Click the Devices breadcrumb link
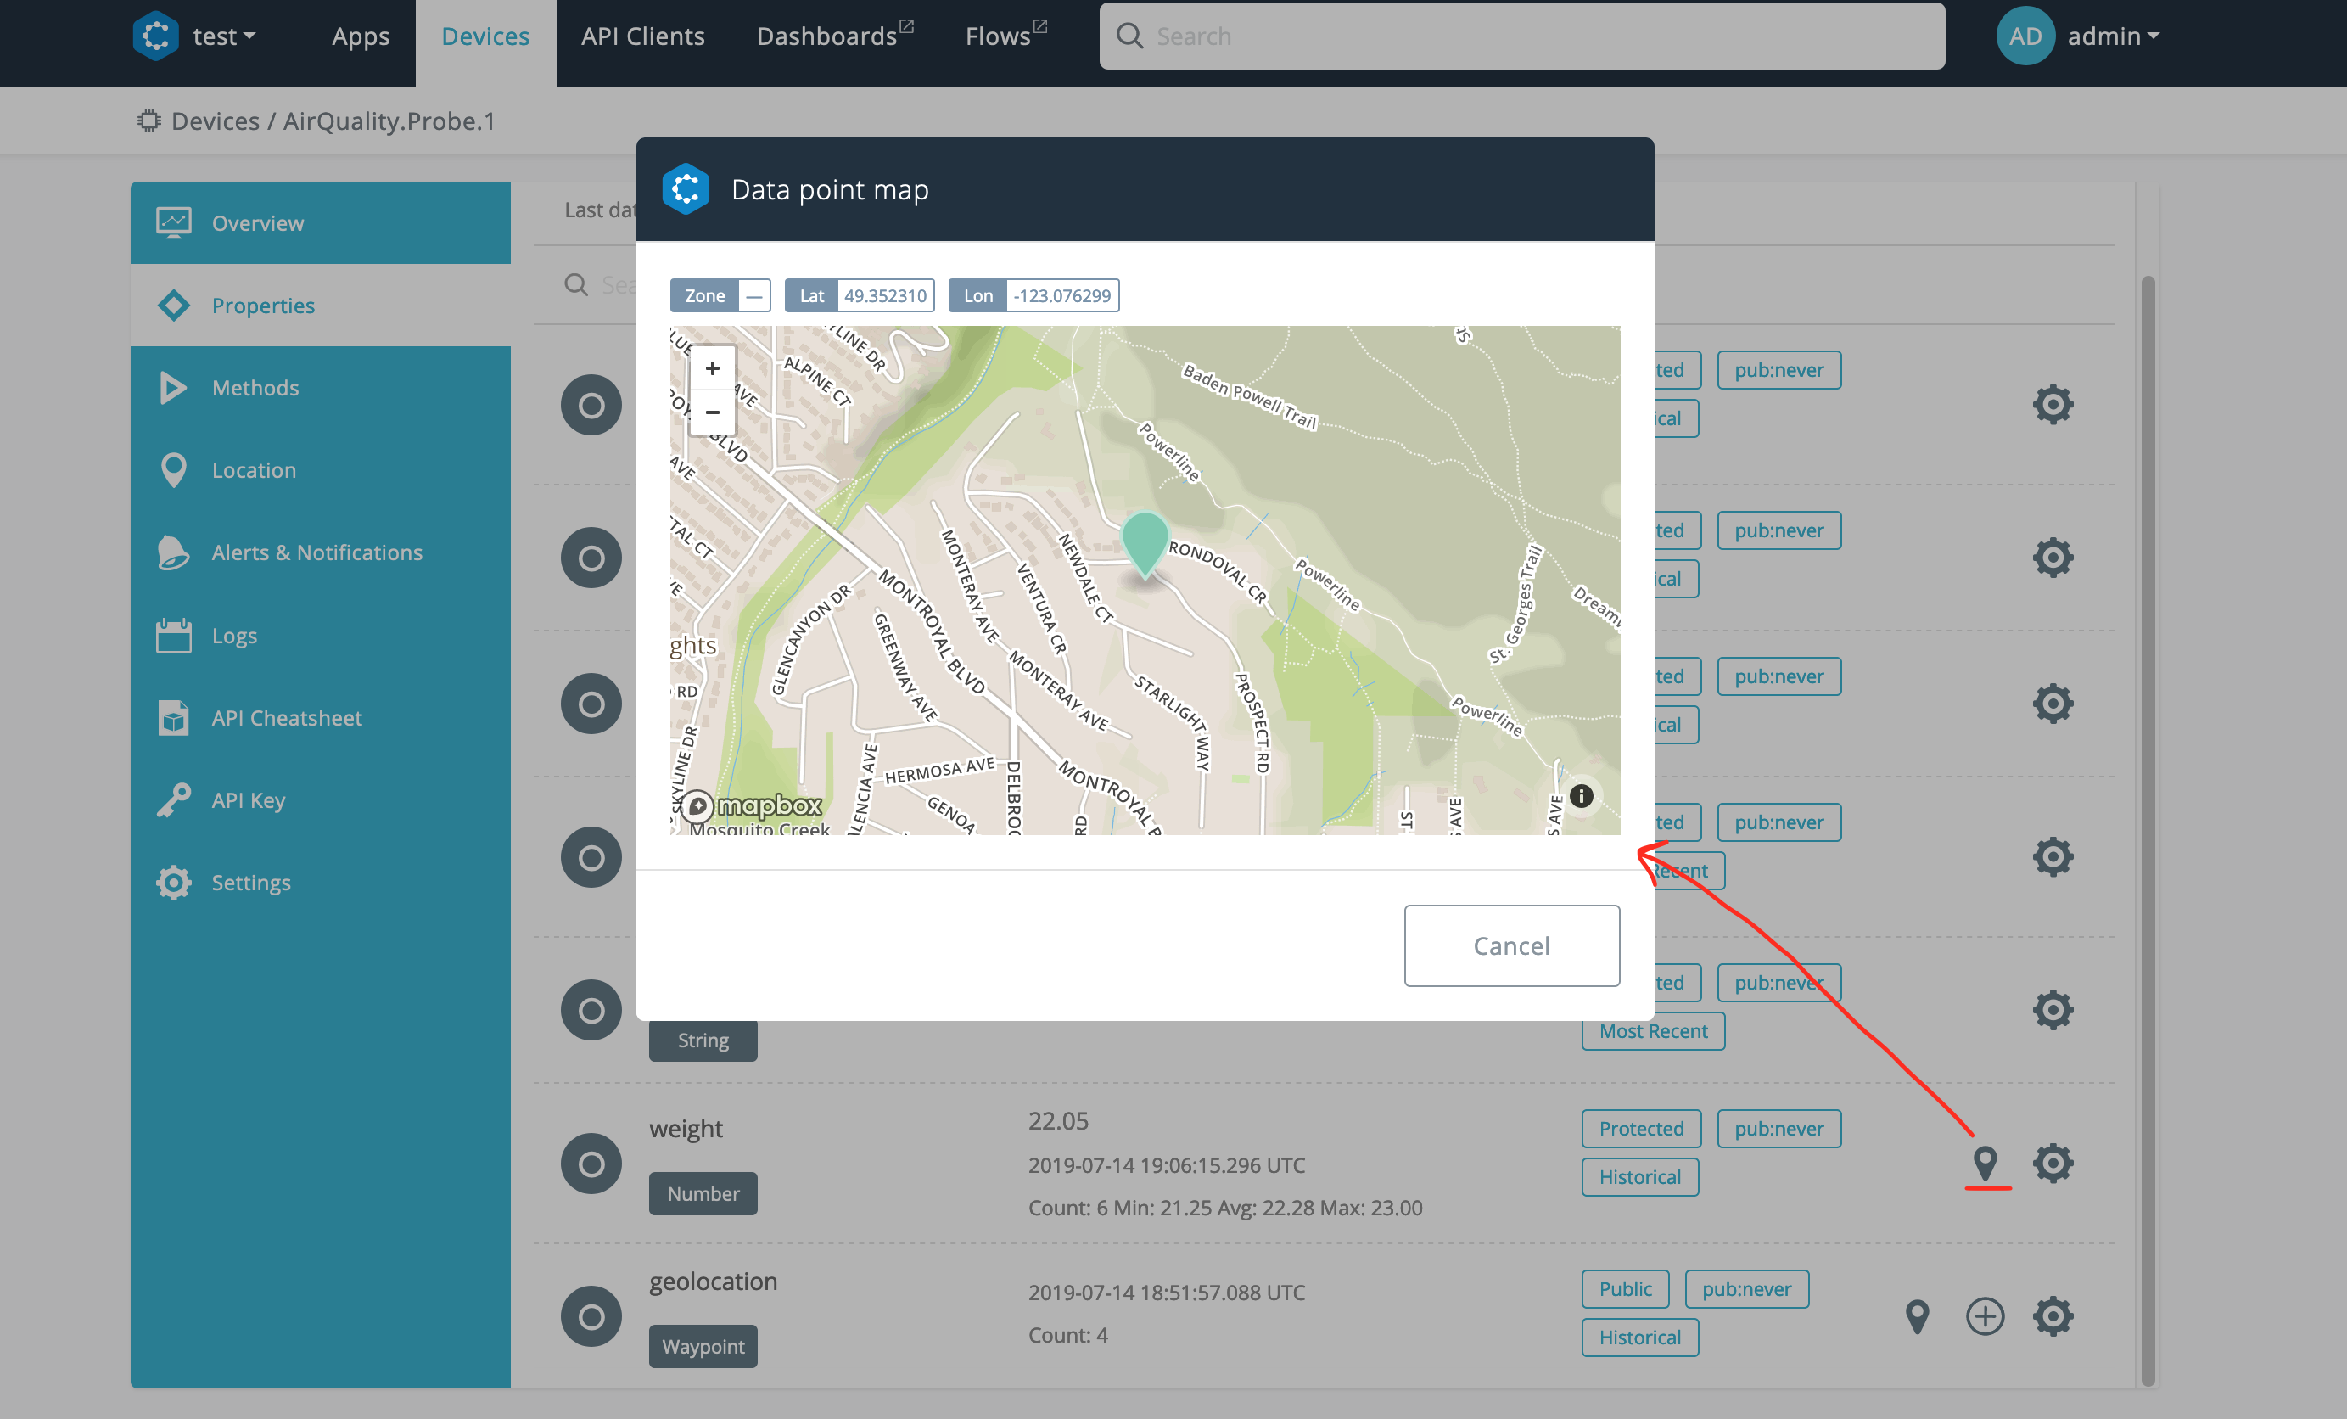Viewport: 2347px width, 1419px height. point(216,121)
